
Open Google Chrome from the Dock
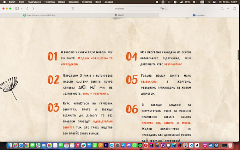[x=27, y=145]
